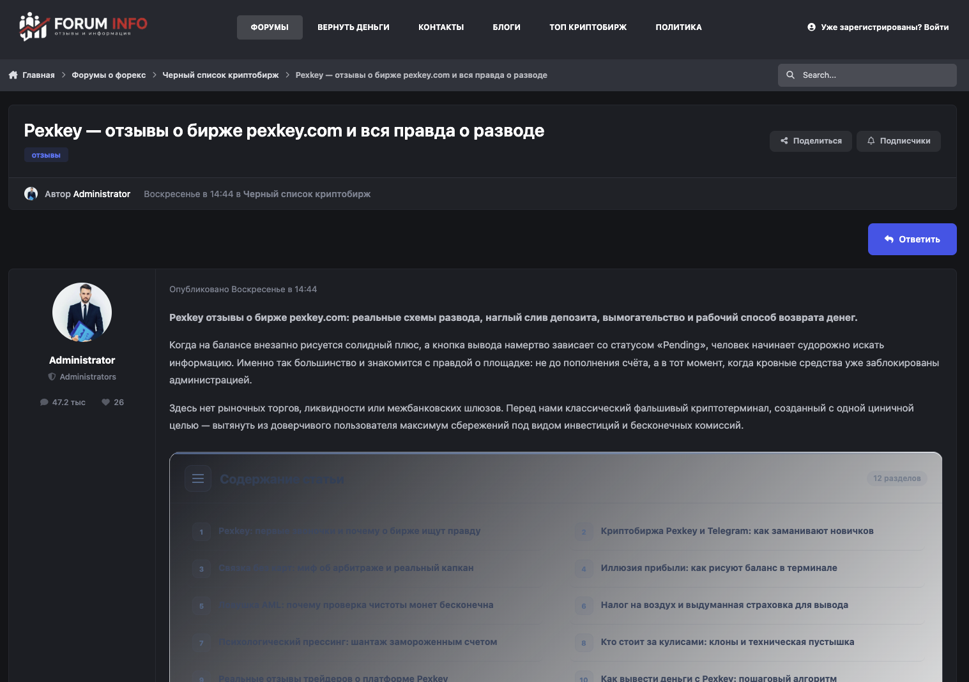Image resolution: width=969 pixels, height=682 pixels.
Task: Open Черный список криптобирж link in header byline
Action: pyautogui.click(x=307, y=194)
